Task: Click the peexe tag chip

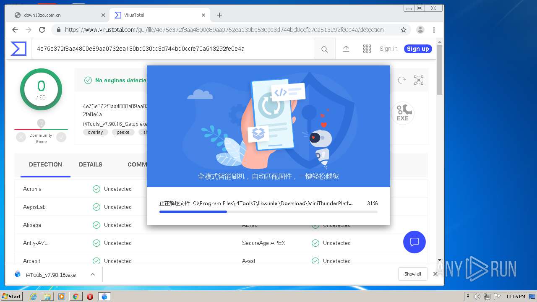Action: point(123,132)
